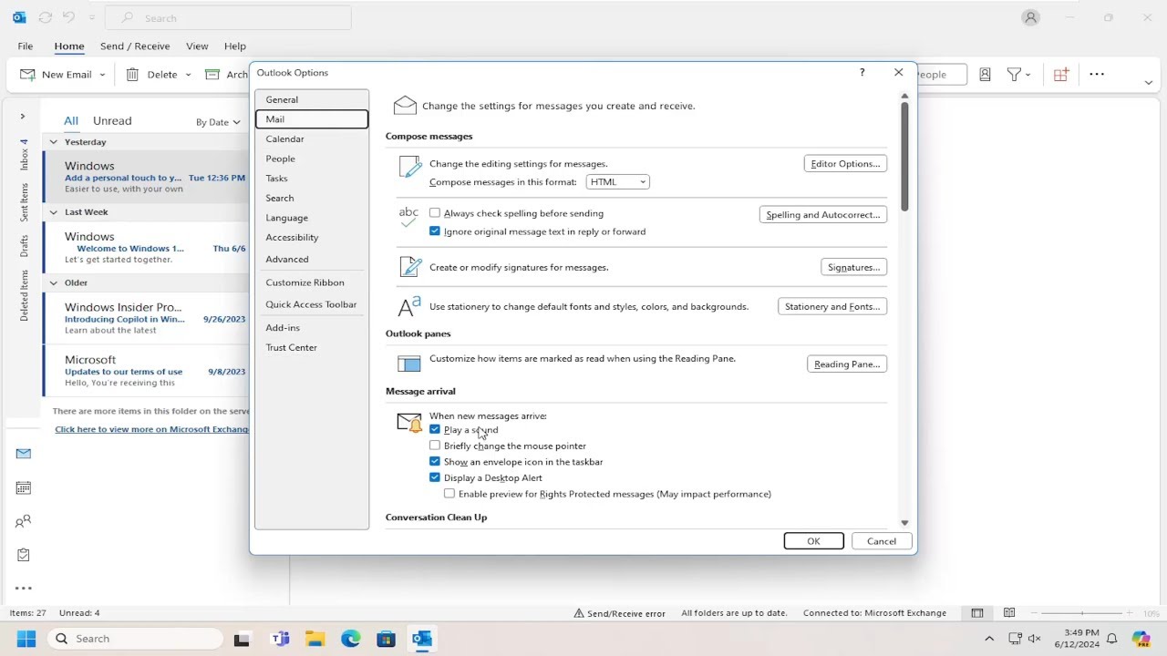Viewport: 1167px width, 656px height.
Task: Click the Outlook Options vertical scrollbar thumb
Action: (904, 157)
